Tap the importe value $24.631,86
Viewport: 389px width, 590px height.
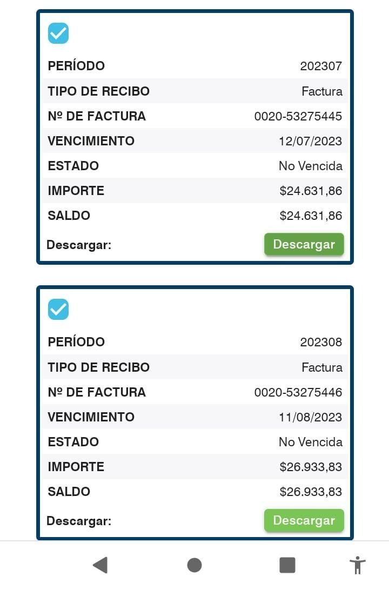[311, 191]
